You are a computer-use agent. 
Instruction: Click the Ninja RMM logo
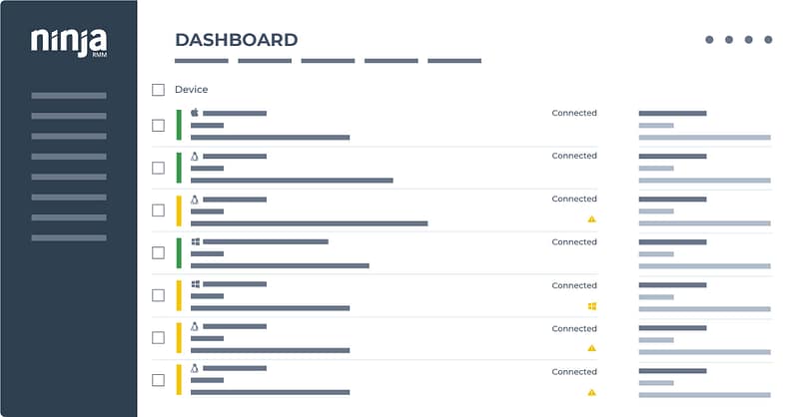click(68, 42)
